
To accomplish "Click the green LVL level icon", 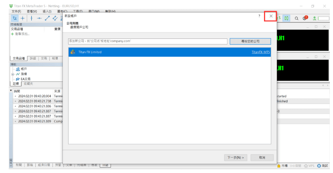I will coord(314,19).
